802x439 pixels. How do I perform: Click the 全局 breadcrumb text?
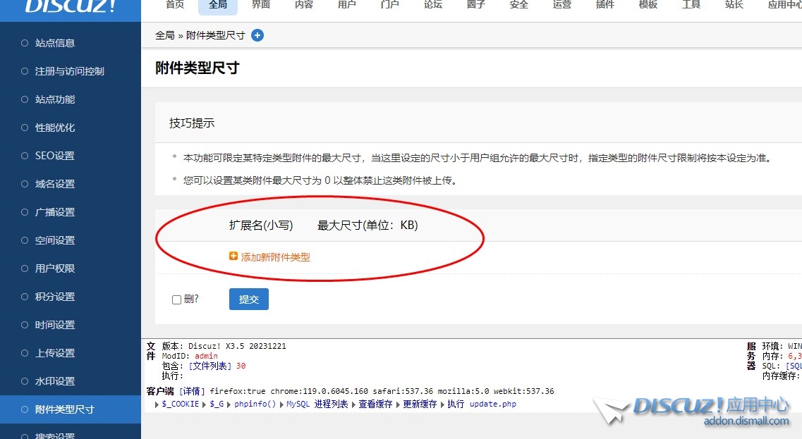tap(164, 35)
